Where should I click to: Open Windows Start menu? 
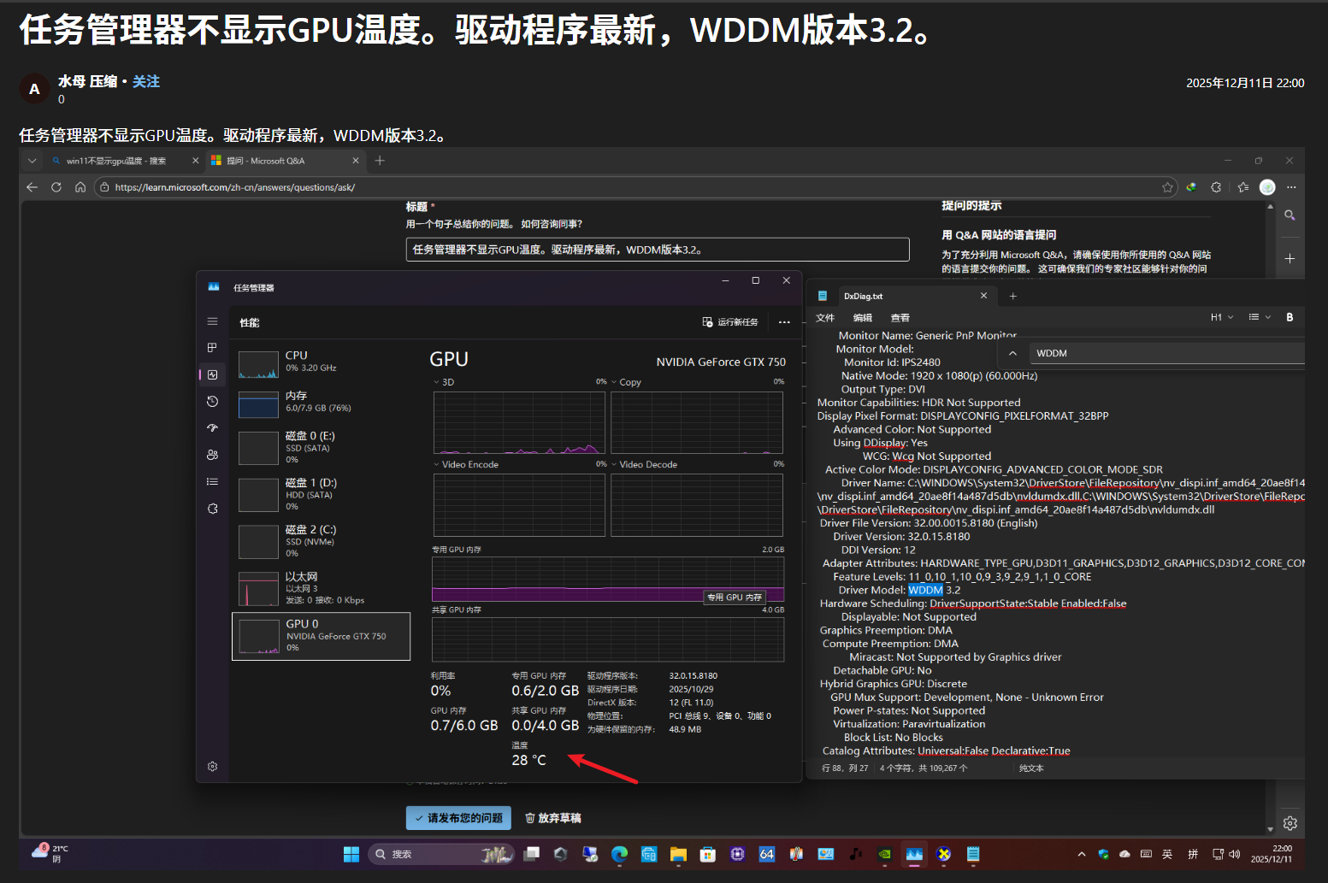351,854
